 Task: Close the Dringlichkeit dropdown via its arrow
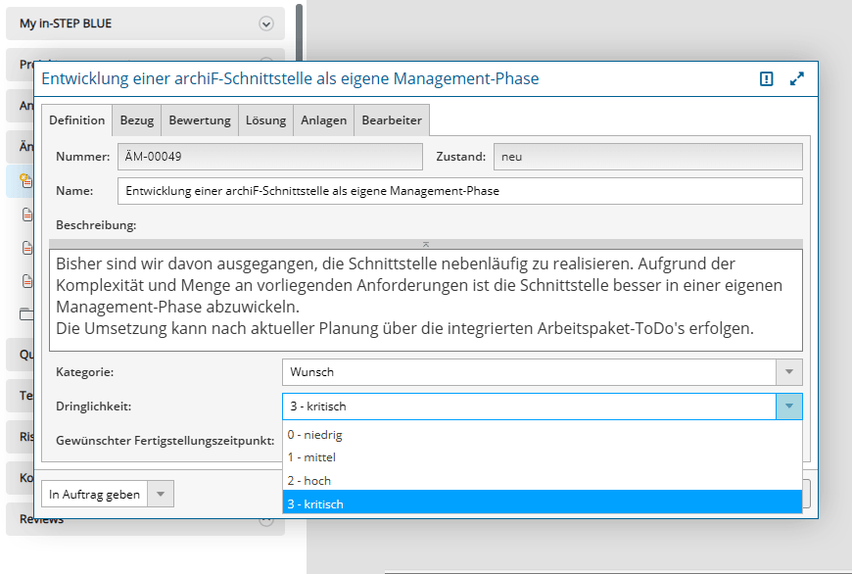[789, 407]
